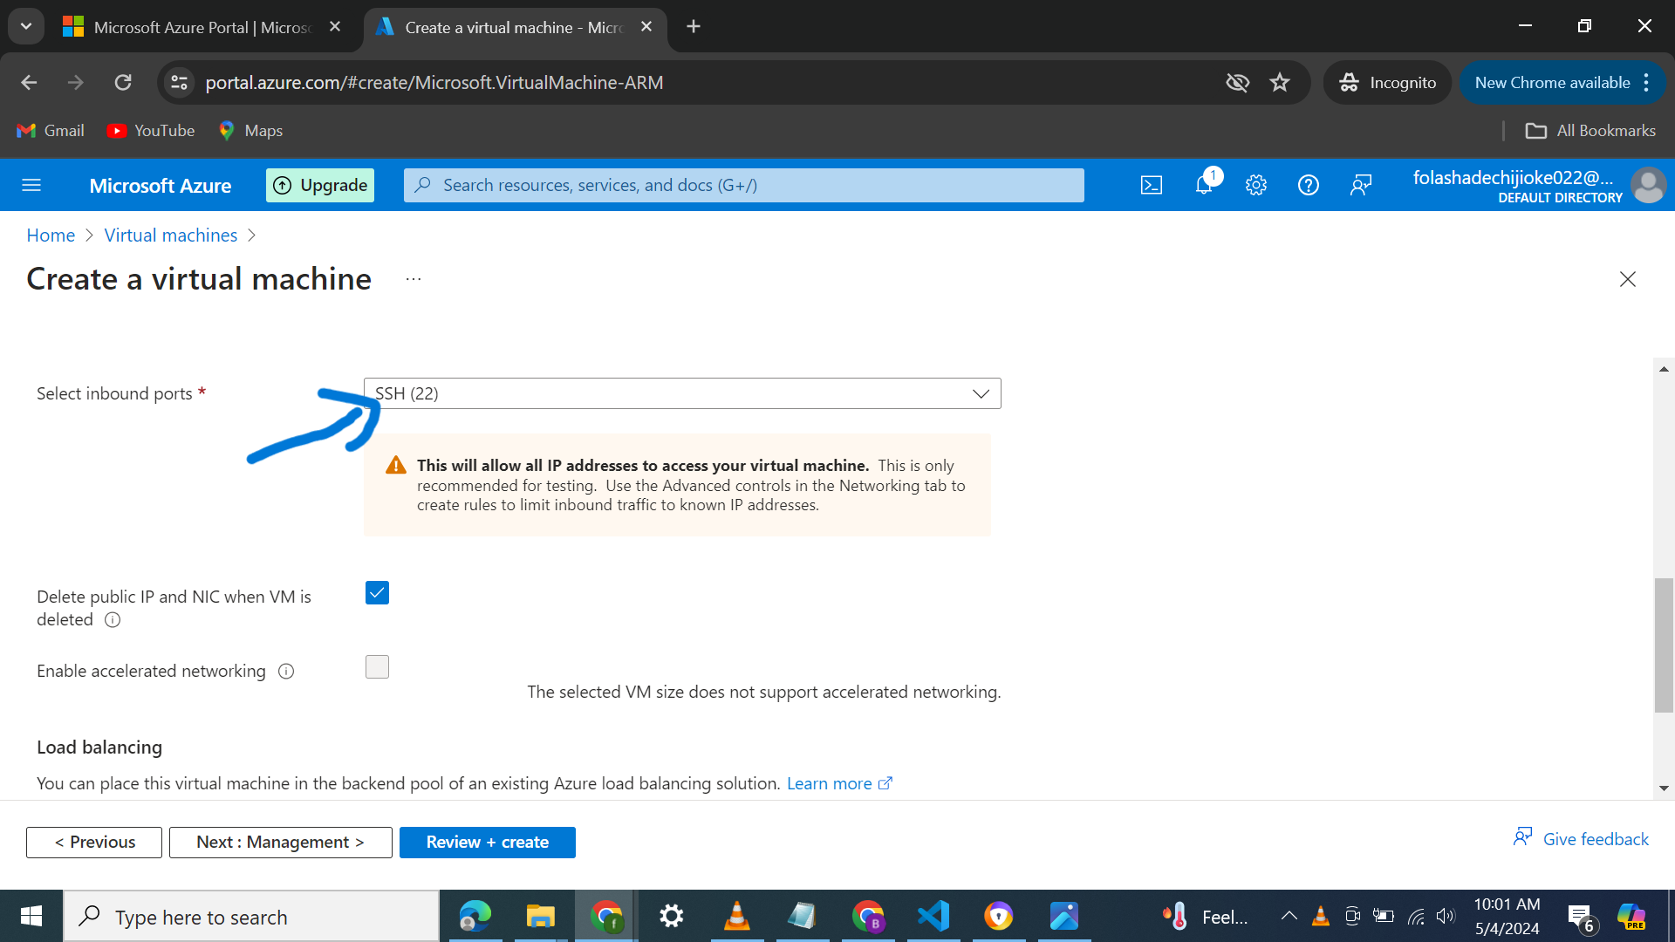
Task: Click the feedback icon in header
Action: [1360, 185]
